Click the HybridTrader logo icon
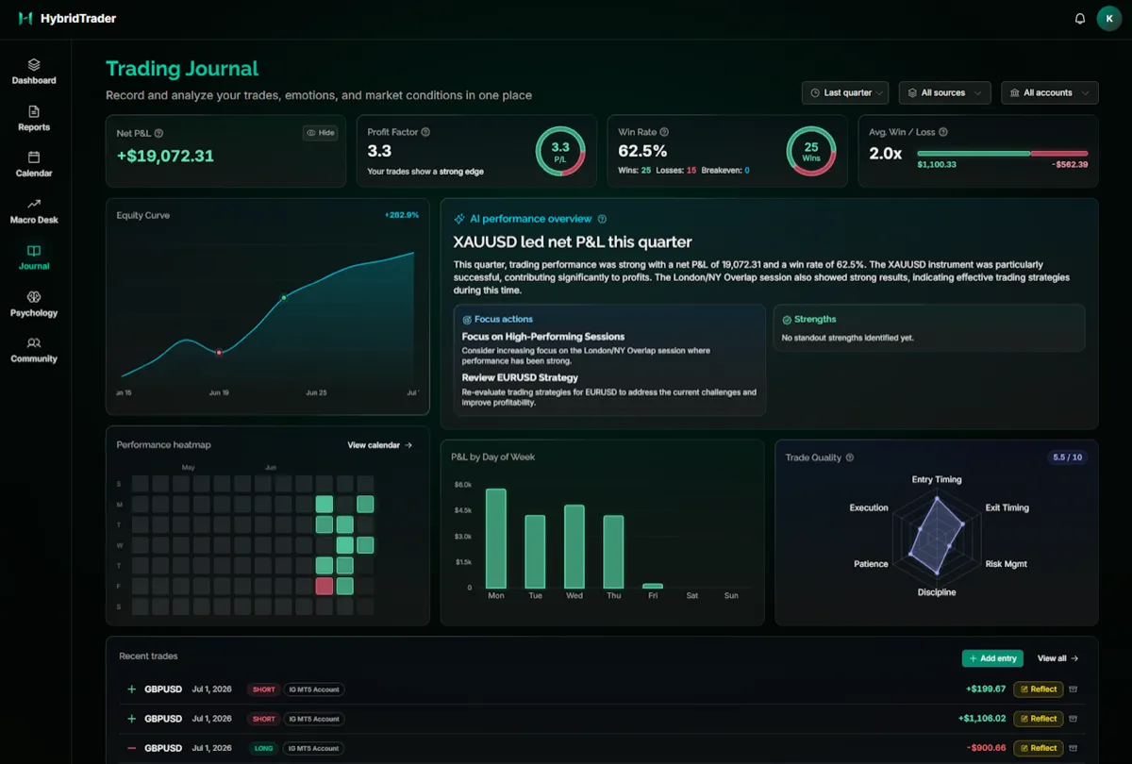The image size is (1132, 764). coord(25,19)
